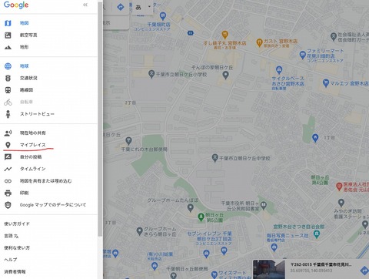
Task: Choose the 地図 menu label
Action: click(x=25, y=23)
